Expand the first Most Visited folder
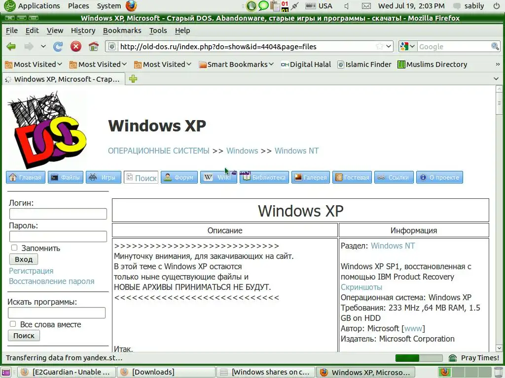The image size is (505, 378). coord(34,64)
